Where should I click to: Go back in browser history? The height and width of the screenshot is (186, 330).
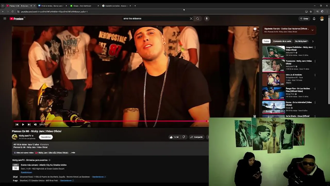(x=3, y=12)
